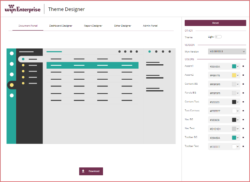Select the Report Designer tab
Screen dimensions: 250x182
tap(93, 26)
